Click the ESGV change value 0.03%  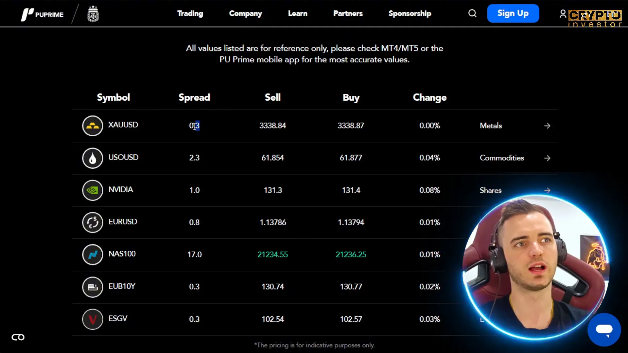[x=430, y=319]
